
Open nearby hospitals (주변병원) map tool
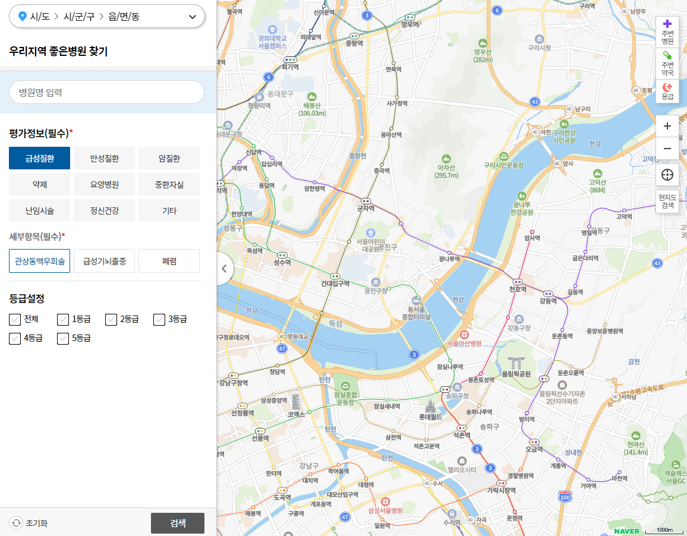[x=667, y=32]
